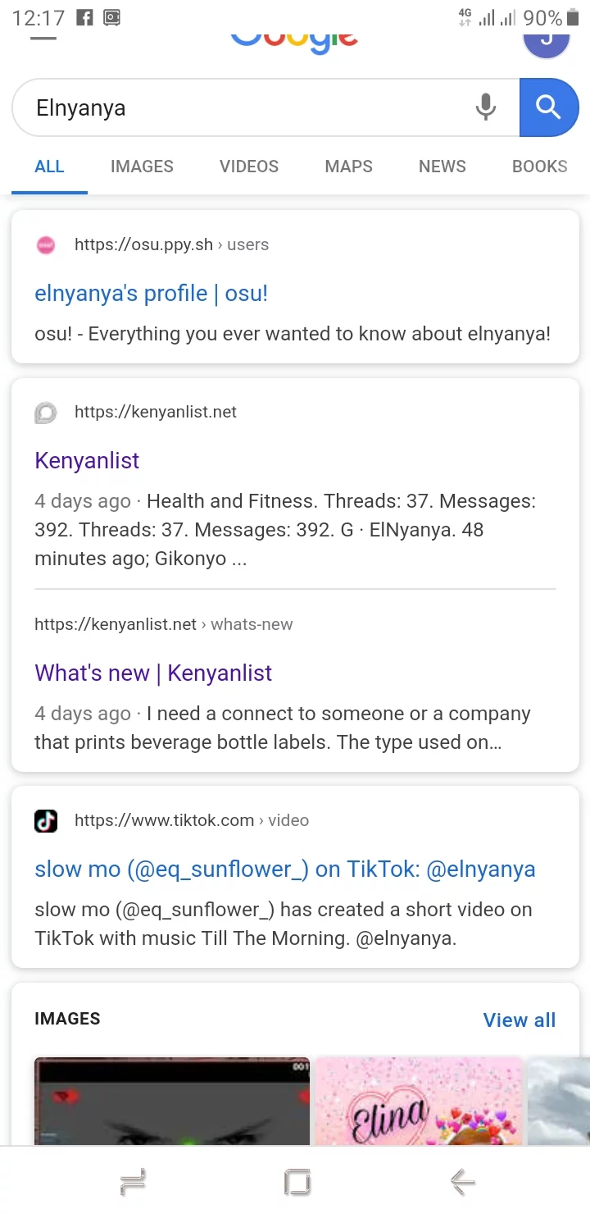The width and height of the screenshot is (590, 1214).
Task: Tap the Kenyanlist site favicon
Action: [x=46, y=412]
